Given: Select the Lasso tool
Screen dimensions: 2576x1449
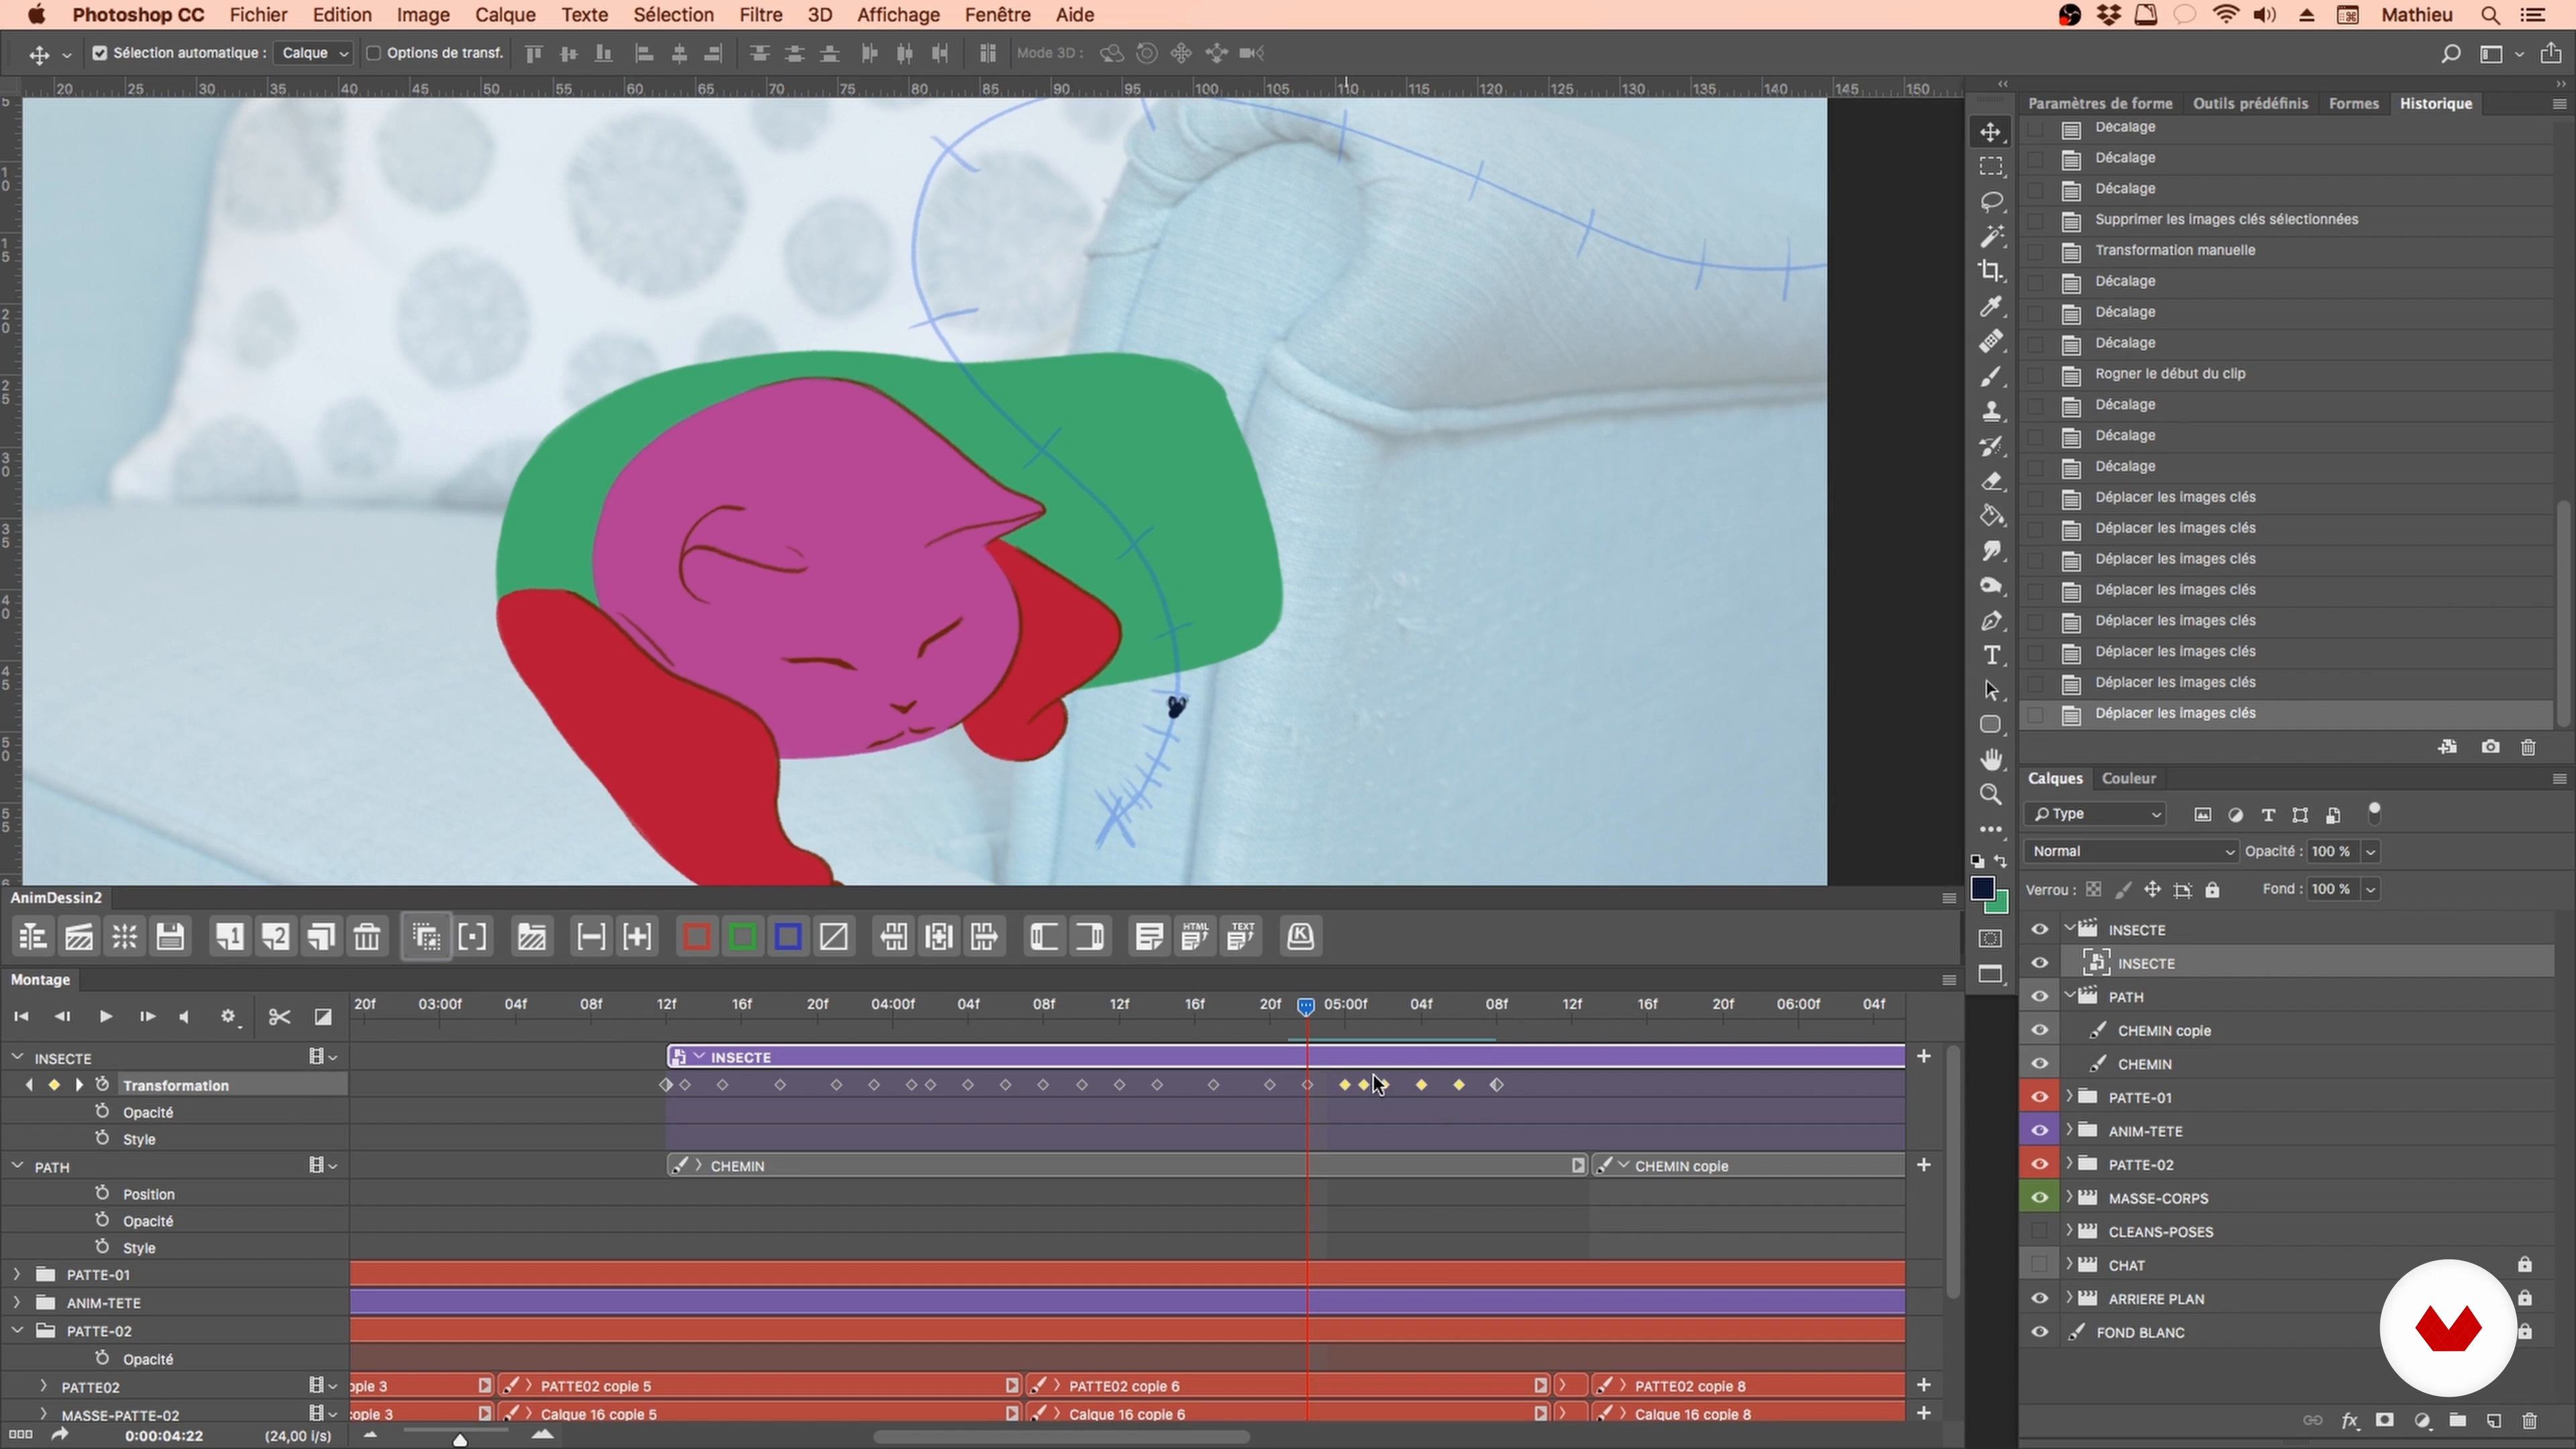Looking at the screenshot, I should [1990, 201].
